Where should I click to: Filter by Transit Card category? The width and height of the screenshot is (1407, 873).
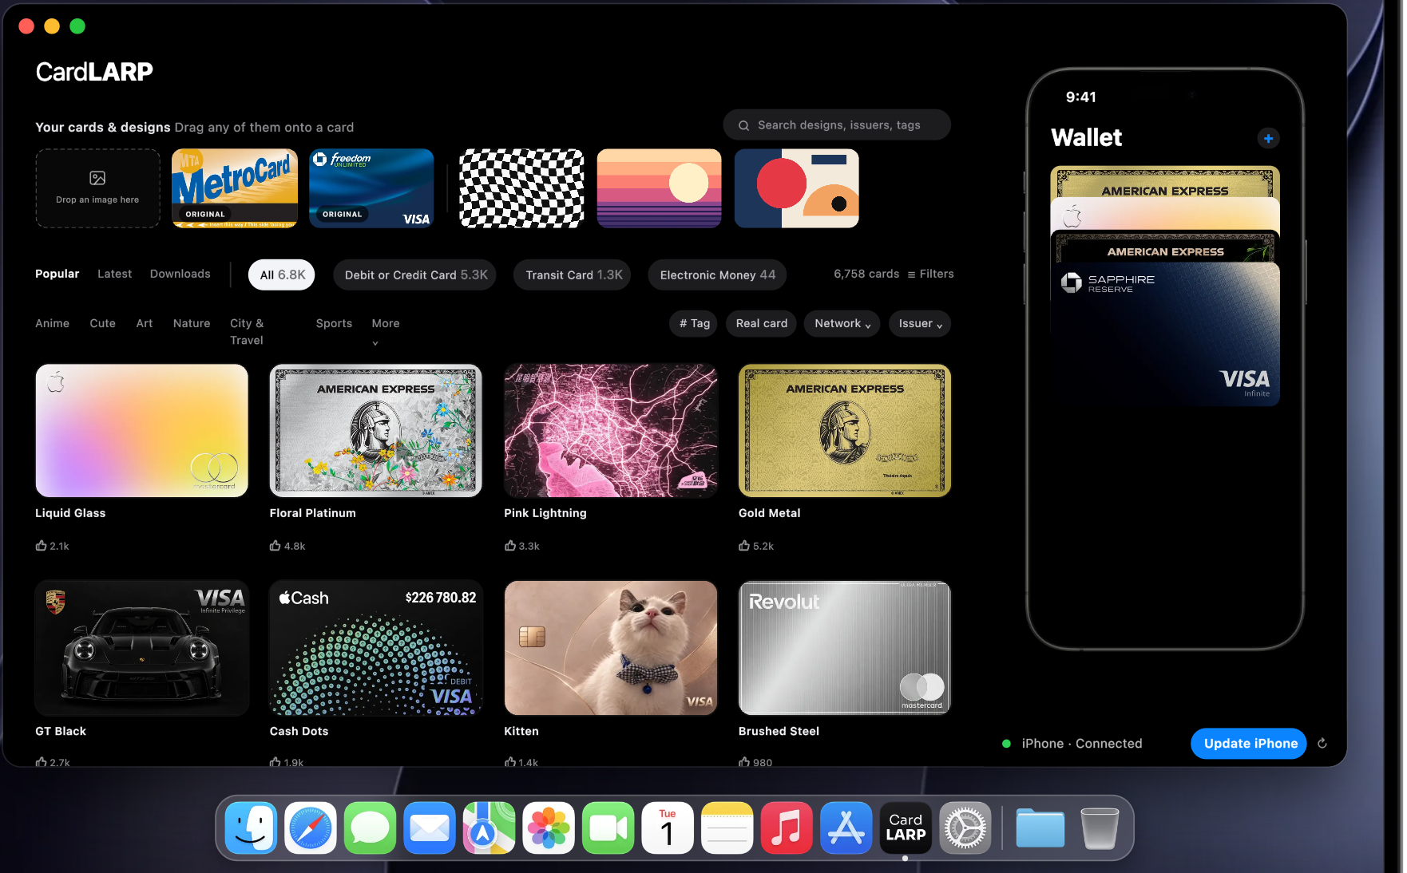(573, 275)
